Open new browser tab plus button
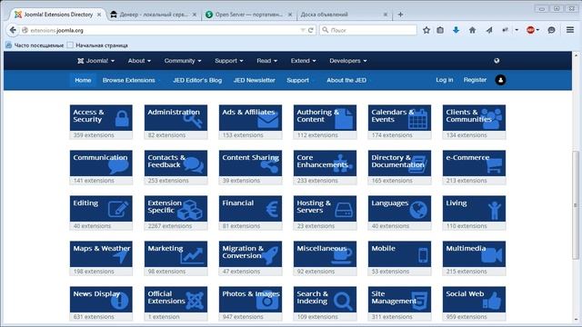Image resolution: width=582 pixels, height=327 pixels. (x=400, y=15)
